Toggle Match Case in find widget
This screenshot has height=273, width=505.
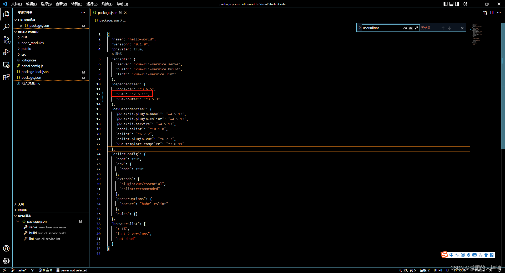point(405,28)
